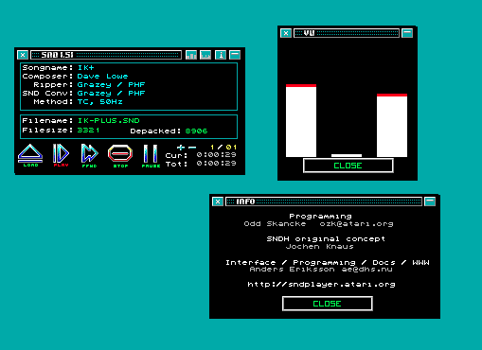Select previous subtune with minus sign
This screenshot has height=350, width=482.
(x=192, y=148)
